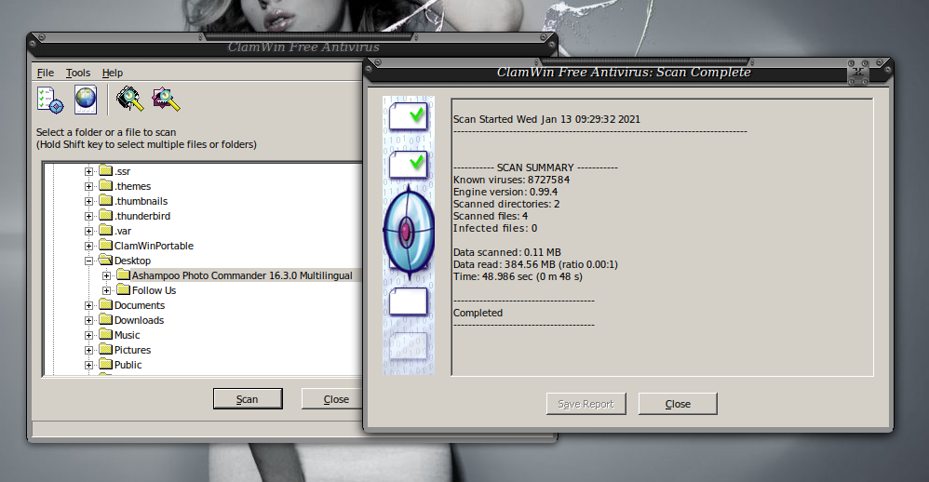Collapse the Desktop folder node
The height and width of the screenshot is (482, 929).
click(88, 261)
